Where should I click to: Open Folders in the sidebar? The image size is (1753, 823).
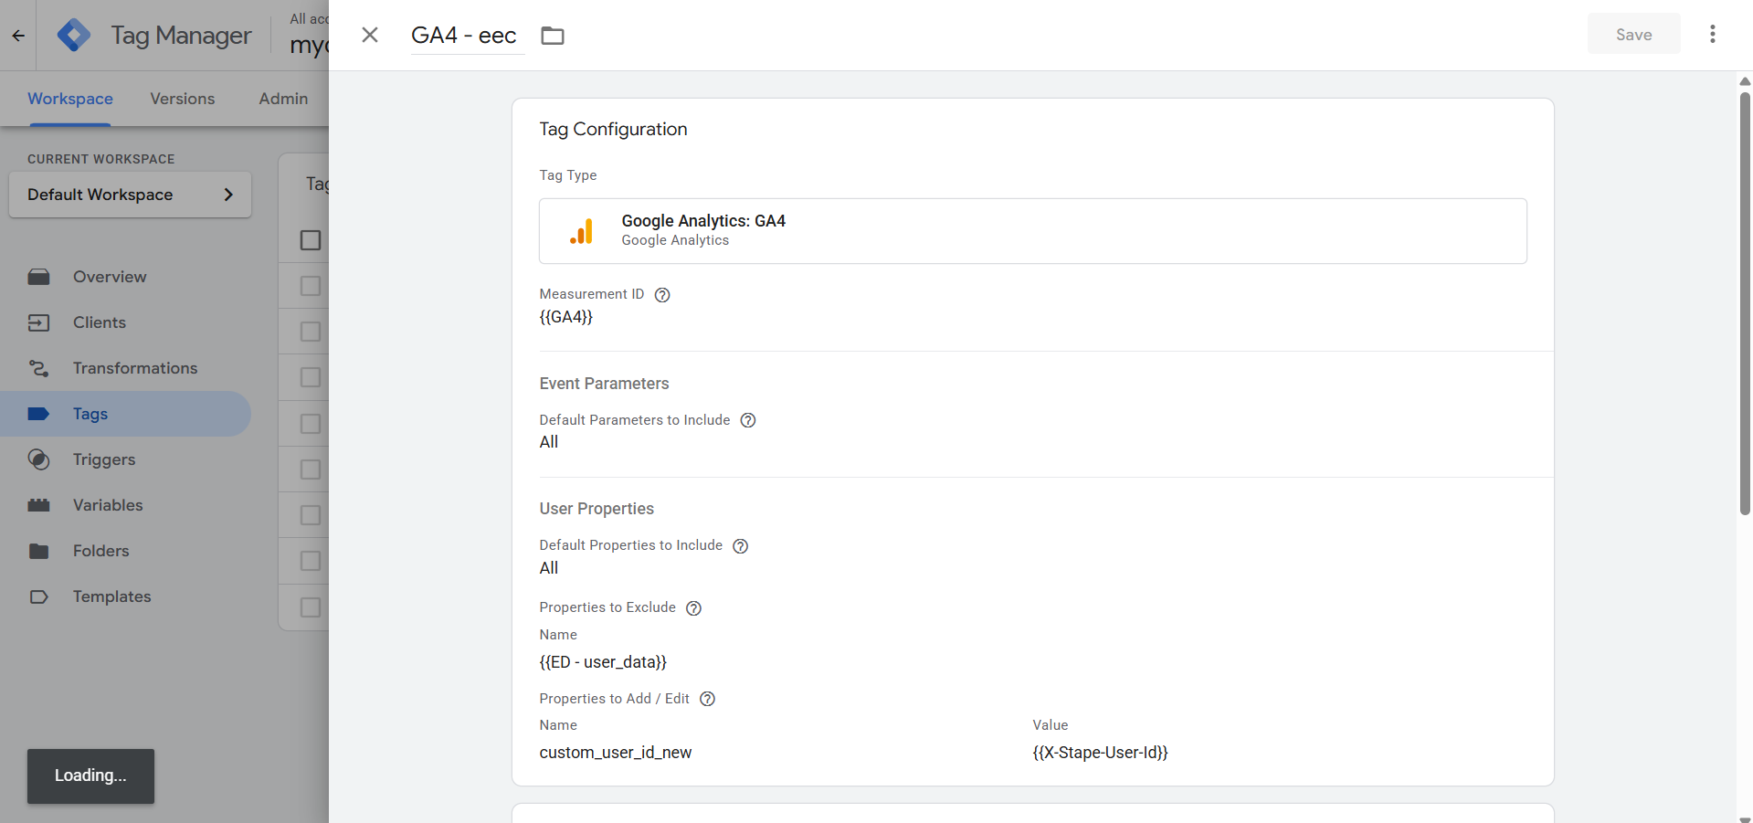coord(101,551)
